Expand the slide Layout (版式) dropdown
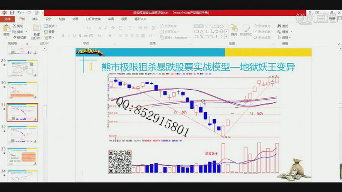Viewport: 342px width, 192px height. (51, 26)
